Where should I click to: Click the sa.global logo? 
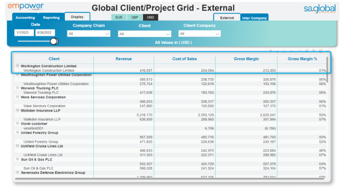pos(320,9)
